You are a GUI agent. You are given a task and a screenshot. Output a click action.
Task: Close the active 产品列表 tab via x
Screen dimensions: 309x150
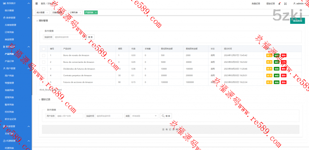coord(96,13)
